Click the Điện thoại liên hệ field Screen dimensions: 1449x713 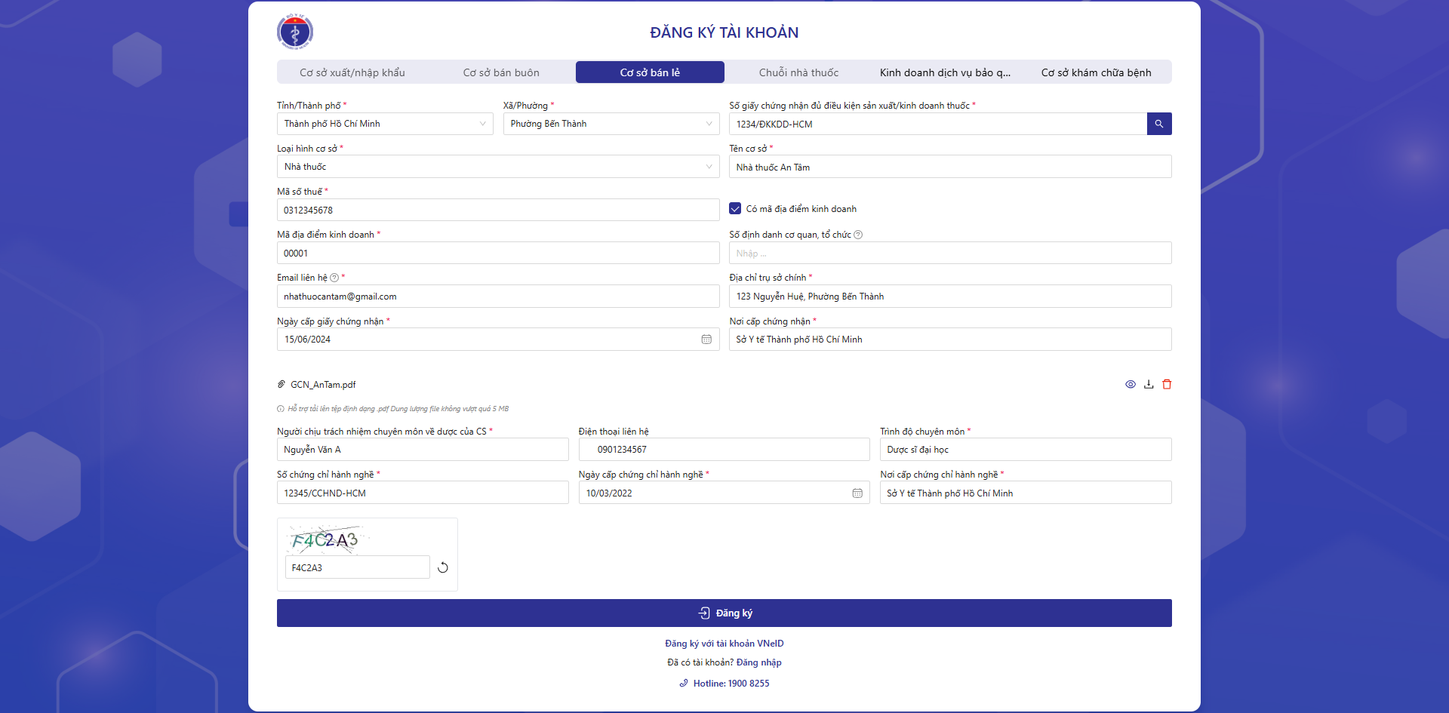[x=724, y=450]
